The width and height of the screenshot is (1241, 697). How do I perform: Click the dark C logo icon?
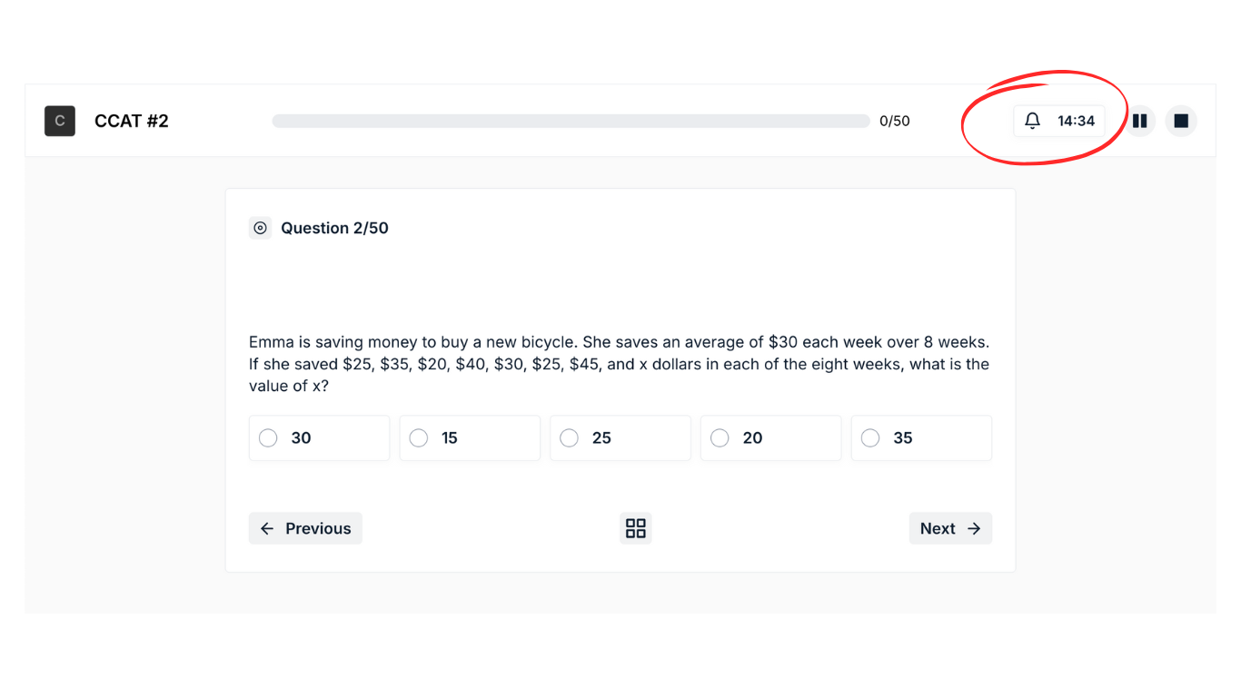(x=60, y=121)
